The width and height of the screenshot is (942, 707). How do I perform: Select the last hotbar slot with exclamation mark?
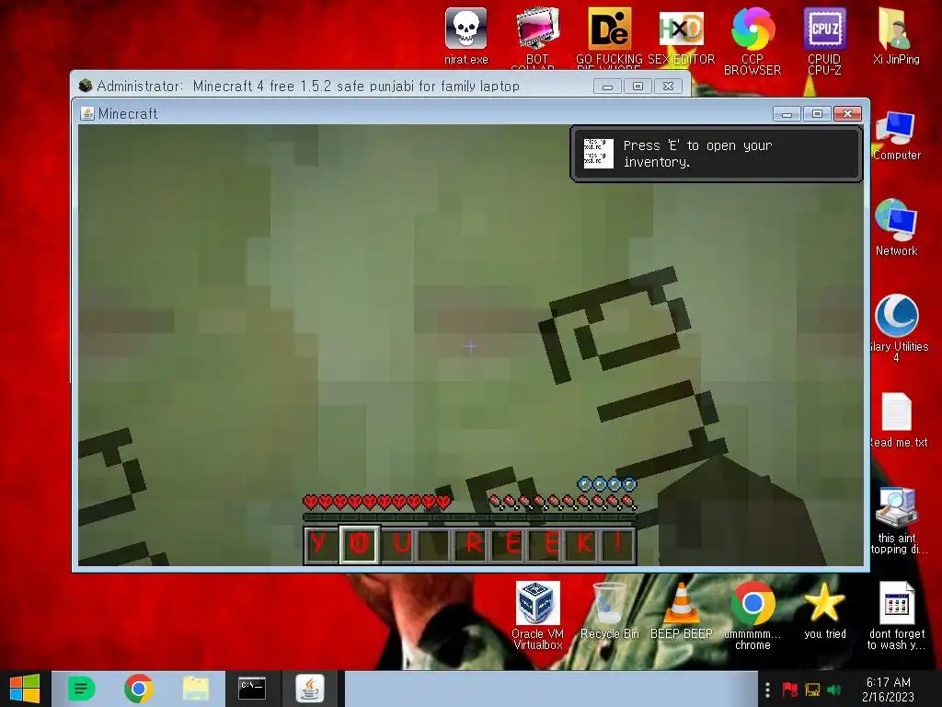tap(619, 545)
